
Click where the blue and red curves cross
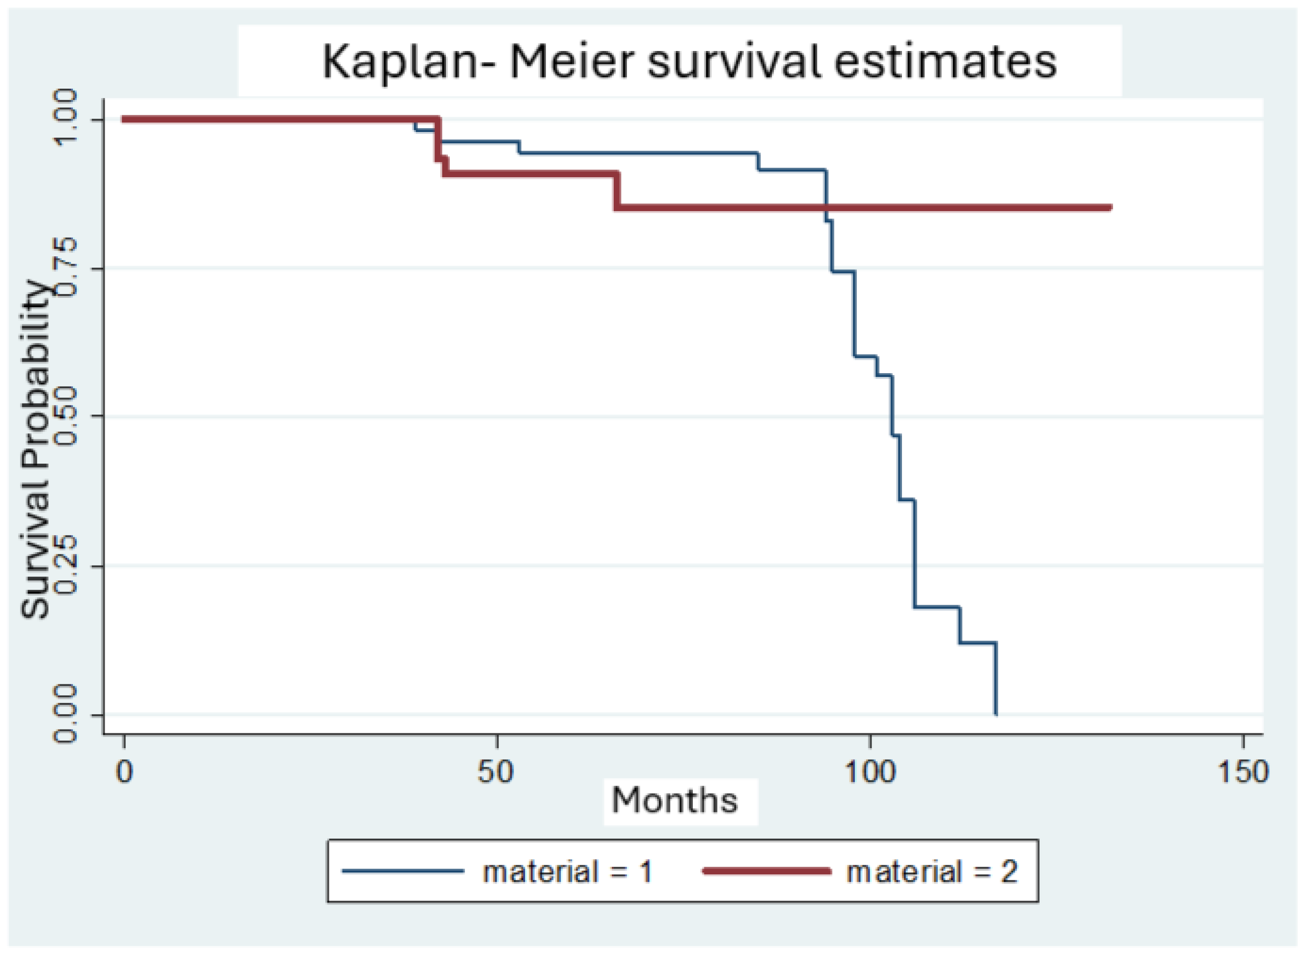point(826,207)
